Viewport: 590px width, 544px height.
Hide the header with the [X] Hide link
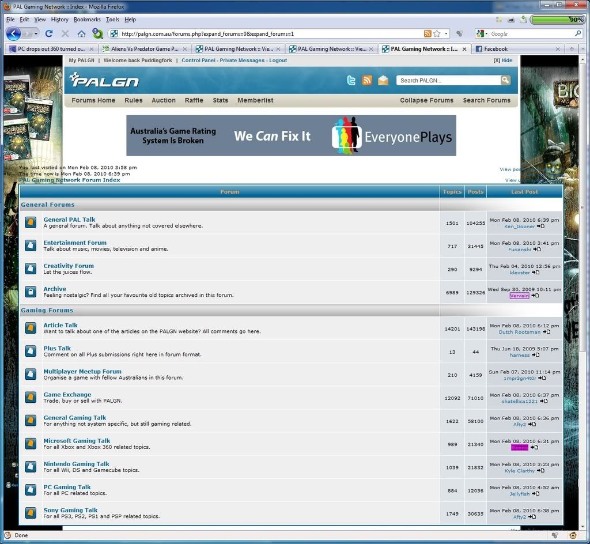coord(502,60)
